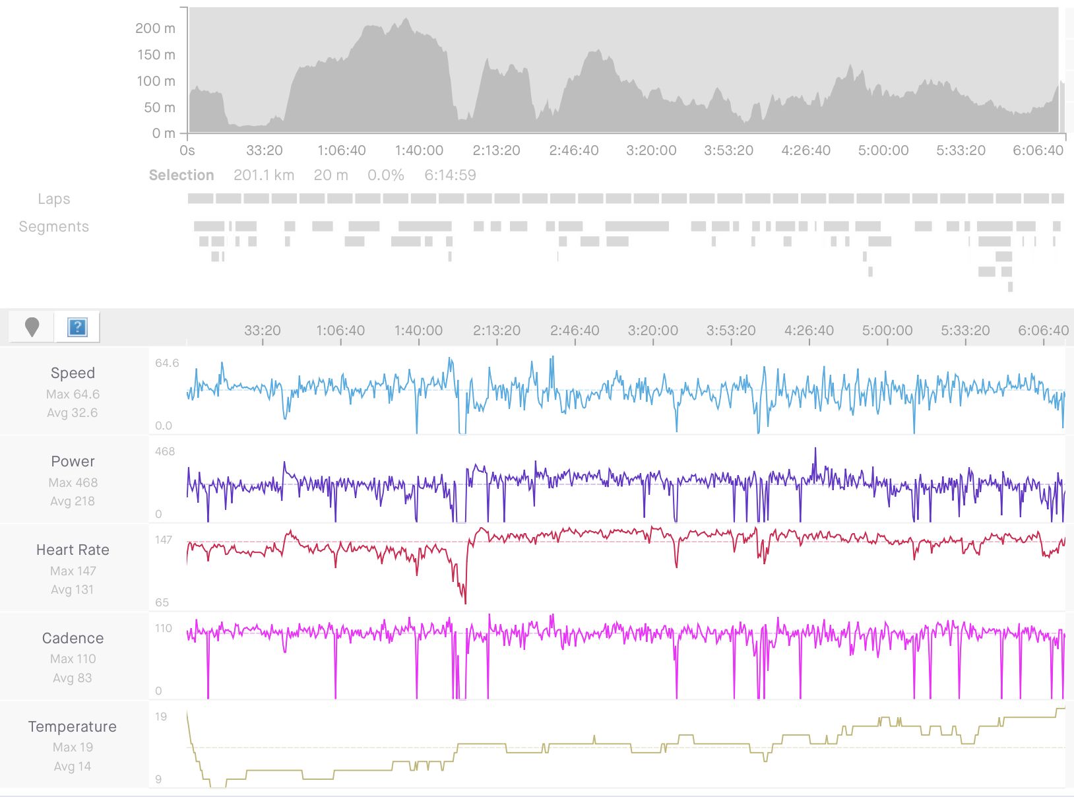Image resolution: width=1074 pixels, height=797 pixels.
Task: Click the 201.1 km selection distance
Action: pyautogui.click(x=264, y=175)
